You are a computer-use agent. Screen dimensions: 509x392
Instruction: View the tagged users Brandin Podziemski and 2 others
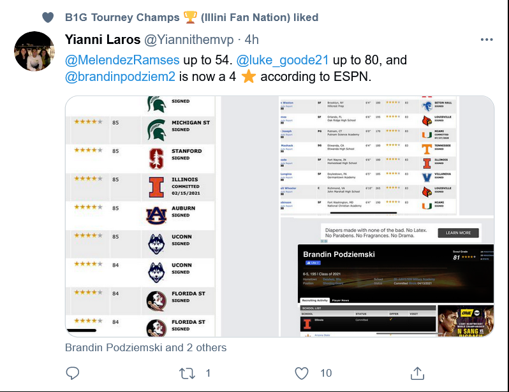point(145,348)
